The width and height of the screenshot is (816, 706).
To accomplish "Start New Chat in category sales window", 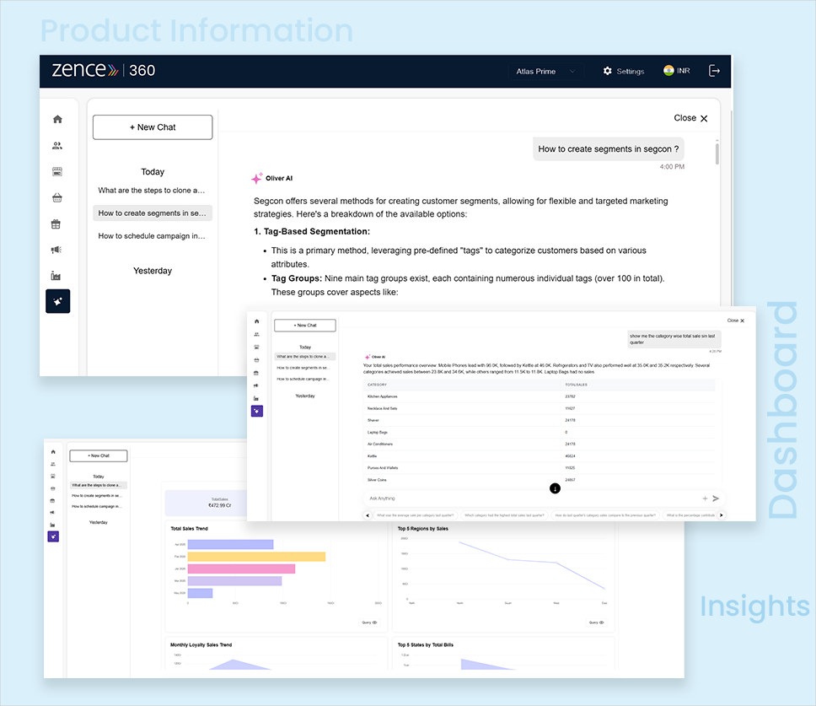I will pyautogui.click(x=305, y=326).
